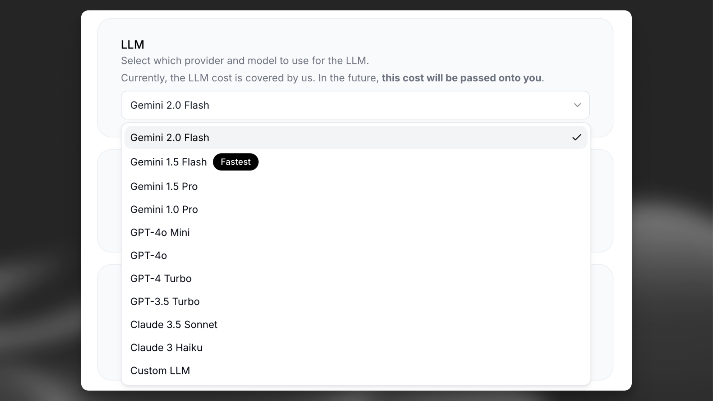Click the Gemini 2.0 Flash combo box field
The width and height of the screenshot is (713, 401).
[x=345, y=105]
